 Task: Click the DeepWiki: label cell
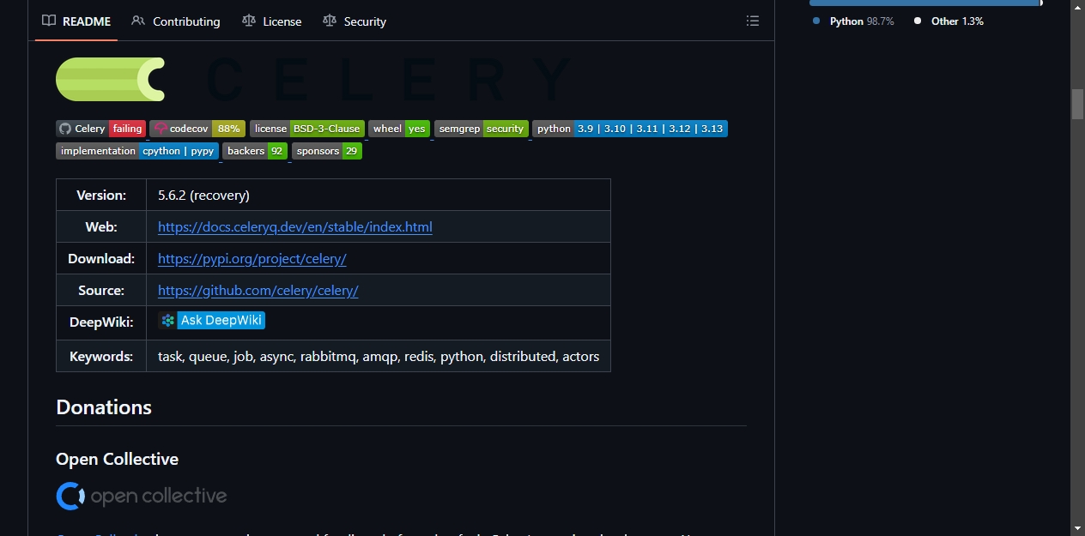(101, 323)
